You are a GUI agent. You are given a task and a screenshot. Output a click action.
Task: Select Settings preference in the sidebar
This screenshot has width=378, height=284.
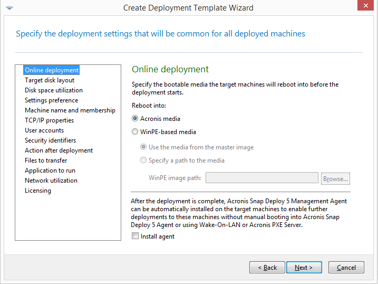point(51,100)
